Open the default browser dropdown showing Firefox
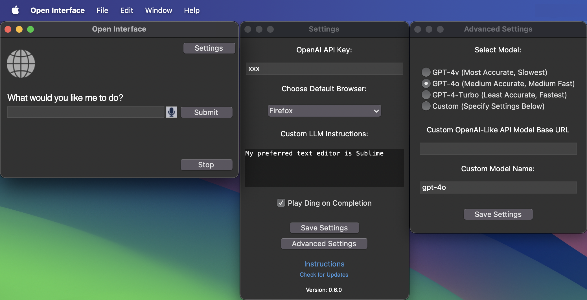 coord(324,111)
